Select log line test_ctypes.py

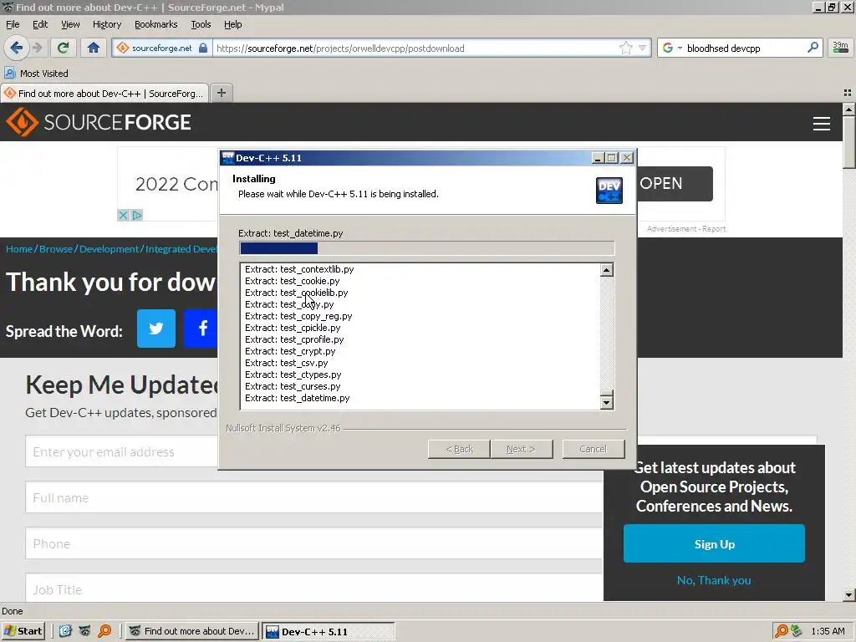tap(293, 374)
